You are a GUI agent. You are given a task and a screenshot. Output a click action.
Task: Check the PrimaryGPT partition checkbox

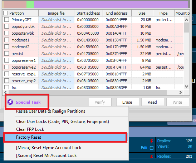pos(6,20)
